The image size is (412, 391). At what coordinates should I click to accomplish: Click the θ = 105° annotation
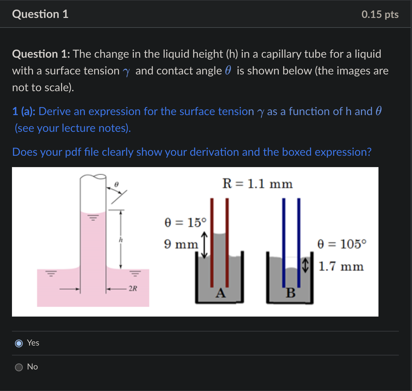[342, 245]
